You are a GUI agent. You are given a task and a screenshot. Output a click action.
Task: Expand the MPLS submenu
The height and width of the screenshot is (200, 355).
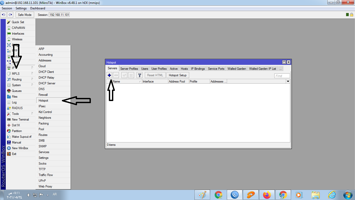coord(21,74)
